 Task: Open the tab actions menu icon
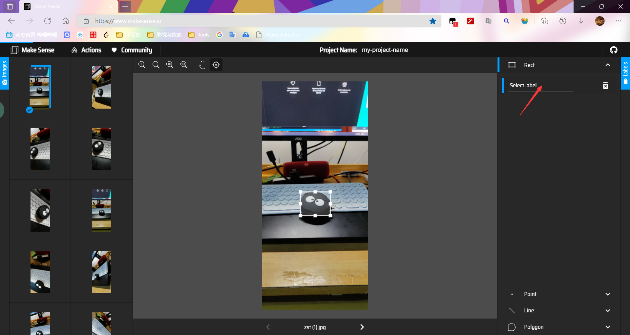pyautogui.click(x=10, y=7)
